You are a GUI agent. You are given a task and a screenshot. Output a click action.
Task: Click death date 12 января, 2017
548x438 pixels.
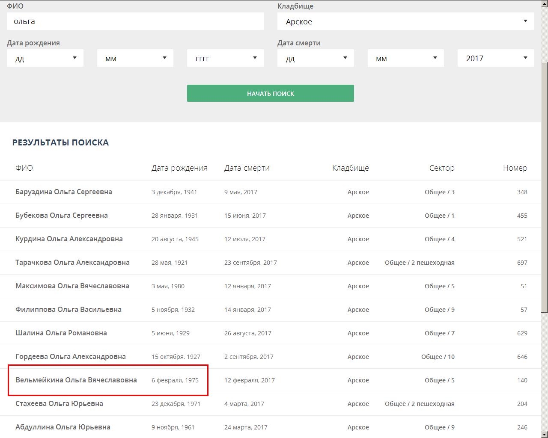pyautogui.click(x=247, y=286)
